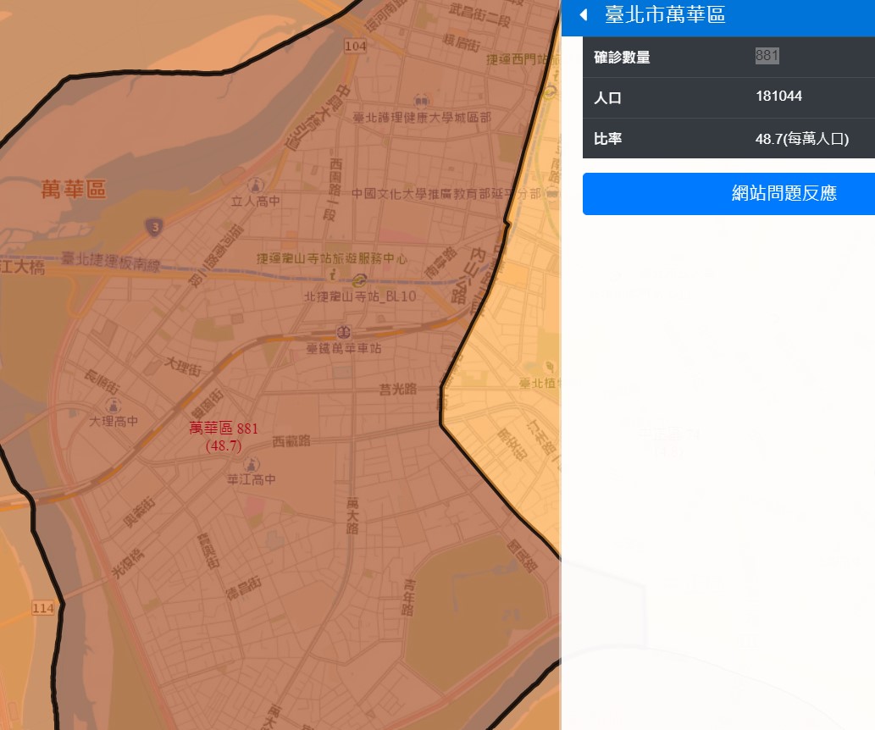This screenshot has height=730, width=875.
Task: Click the population value 181044
Action: click(x=778, y=96)
